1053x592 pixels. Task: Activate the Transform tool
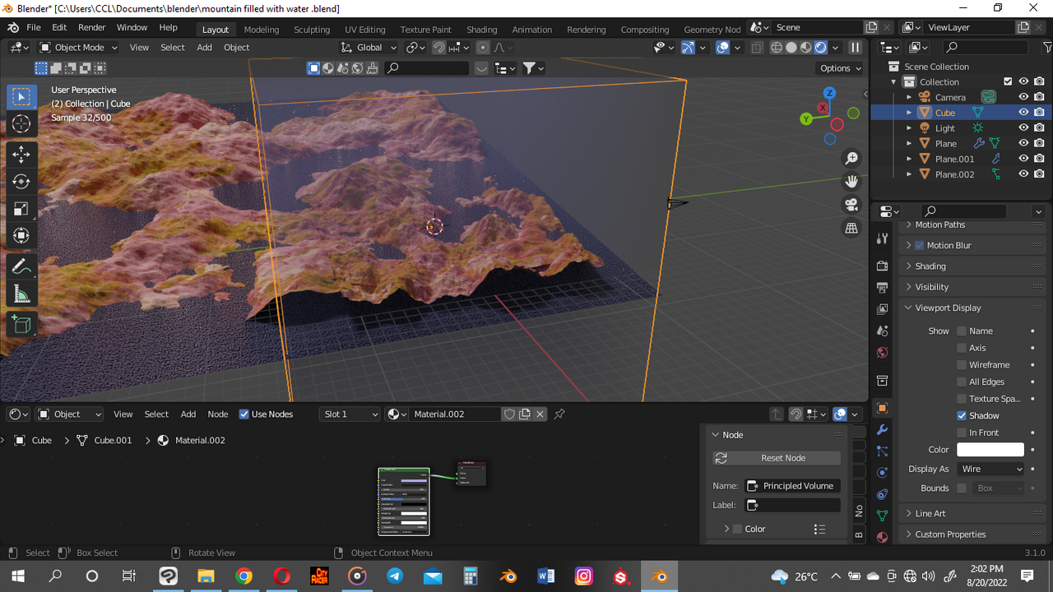21,236
